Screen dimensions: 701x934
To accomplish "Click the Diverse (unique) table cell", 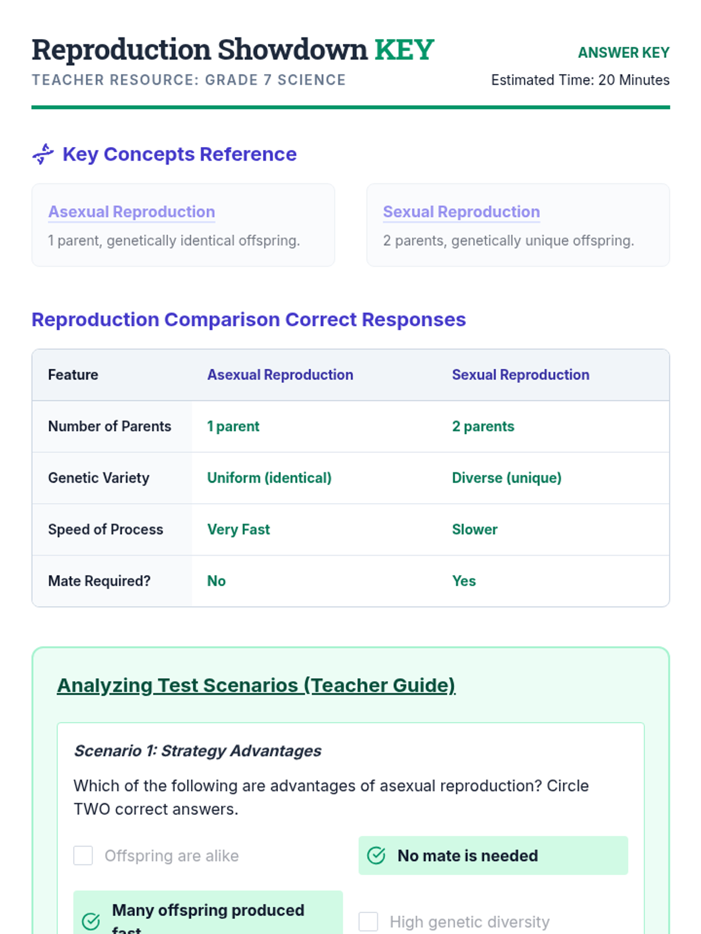I will pos(506,478).
